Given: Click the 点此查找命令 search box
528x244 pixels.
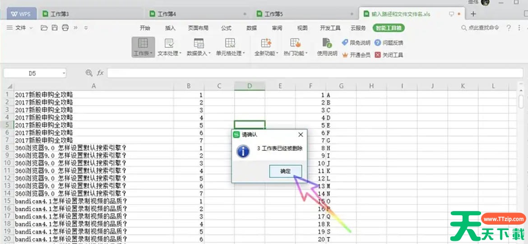Looking at the screenshot, I should 480,28.
